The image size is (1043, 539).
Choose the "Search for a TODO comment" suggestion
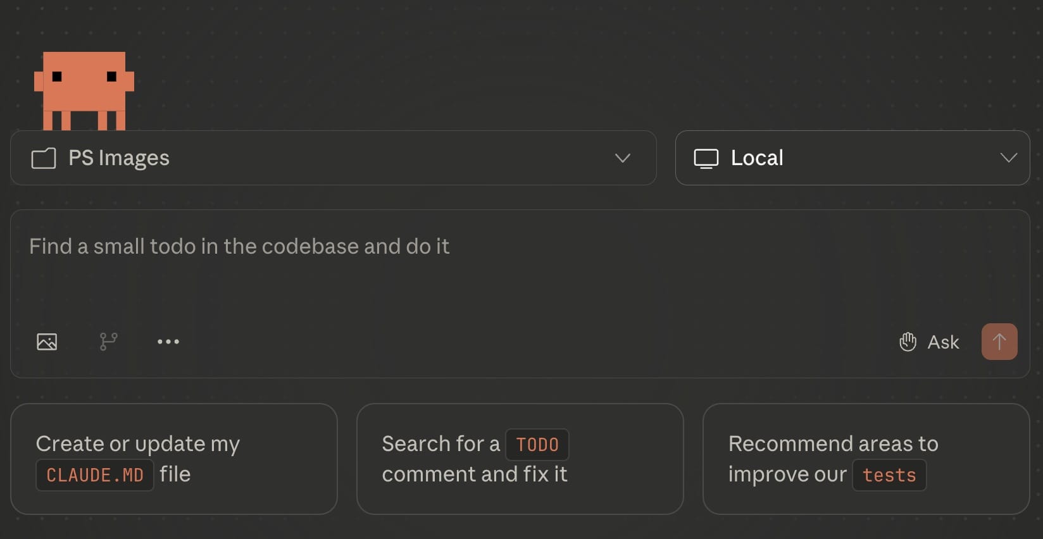520,459
